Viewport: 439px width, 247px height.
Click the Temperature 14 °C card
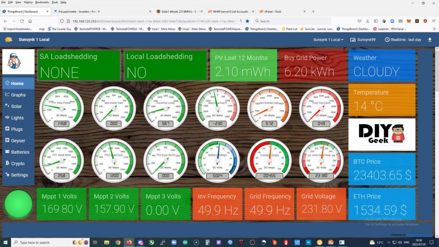point(382,100)
